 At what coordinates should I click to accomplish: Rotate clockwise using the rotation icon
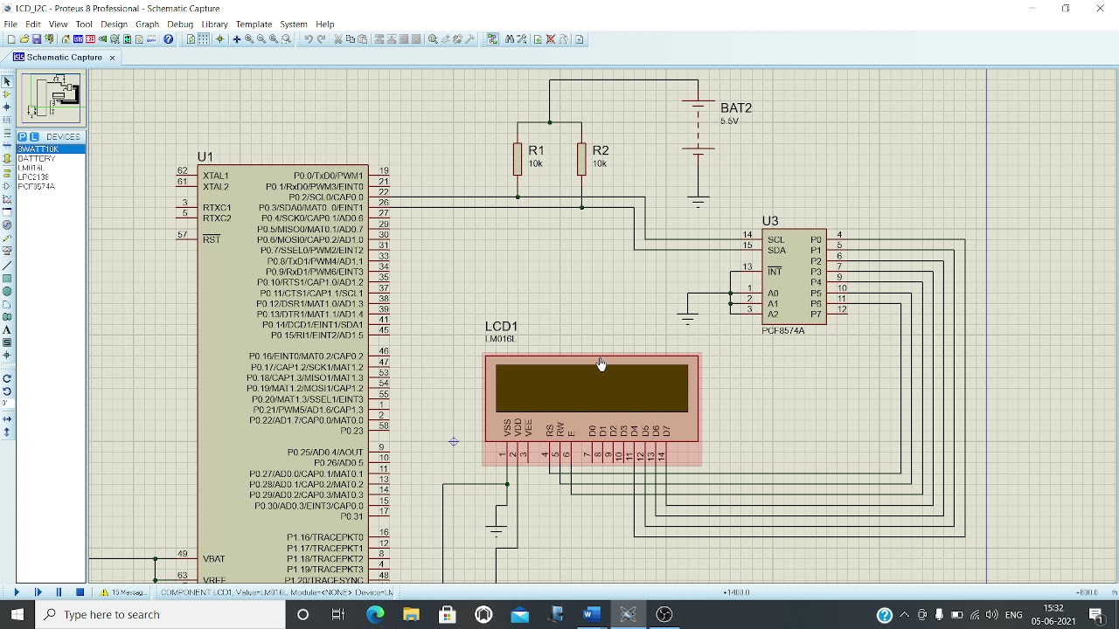click(7, 378)
